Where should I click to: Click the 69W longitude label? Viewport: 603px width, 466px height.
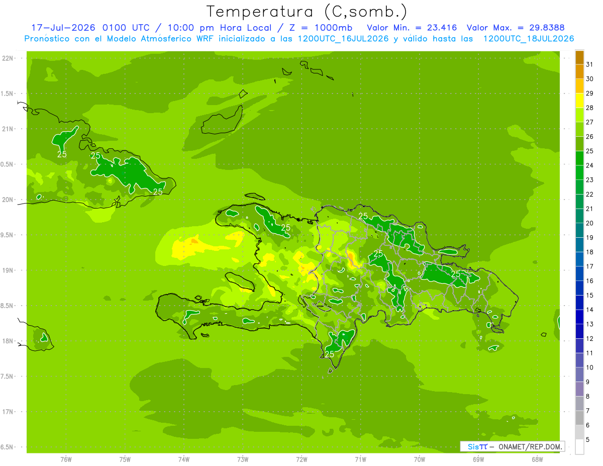coord(478,459)
